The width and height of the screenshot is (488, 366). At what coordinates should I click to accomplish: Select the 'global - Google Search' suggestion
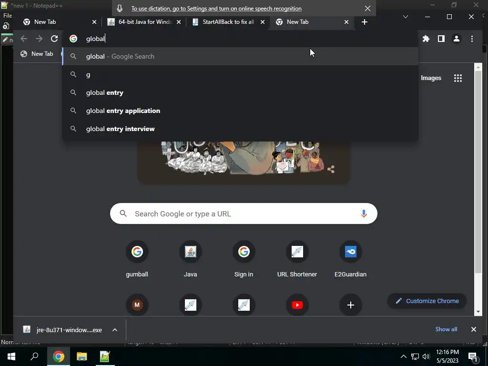[240, 56]
